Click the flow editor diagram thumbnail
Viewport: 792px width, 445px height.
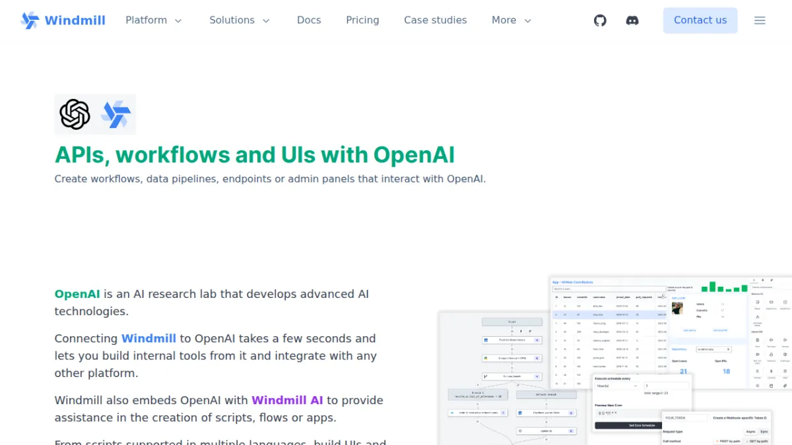pos(512,378)
